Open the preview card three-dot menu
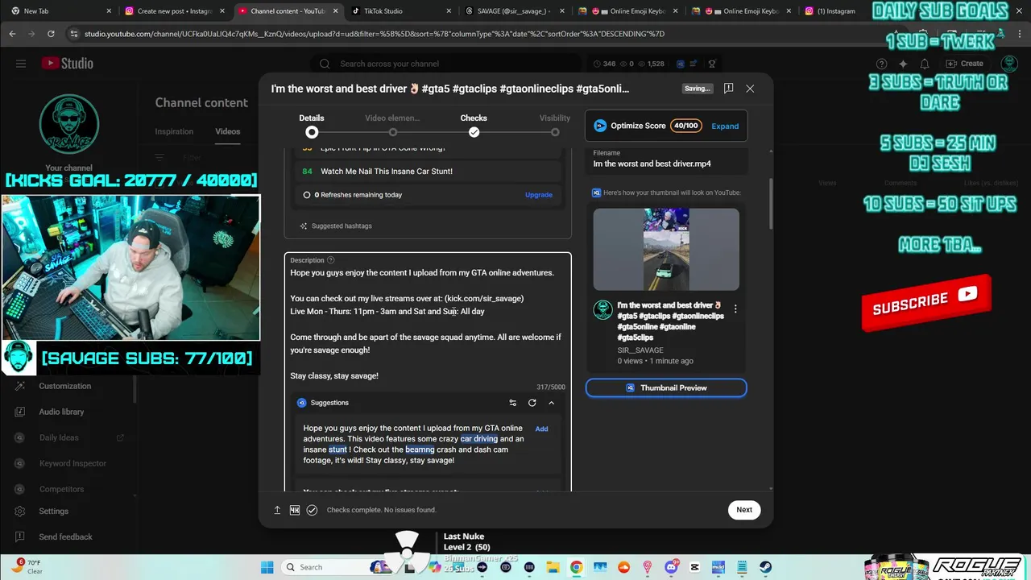 tap(735, 309)
